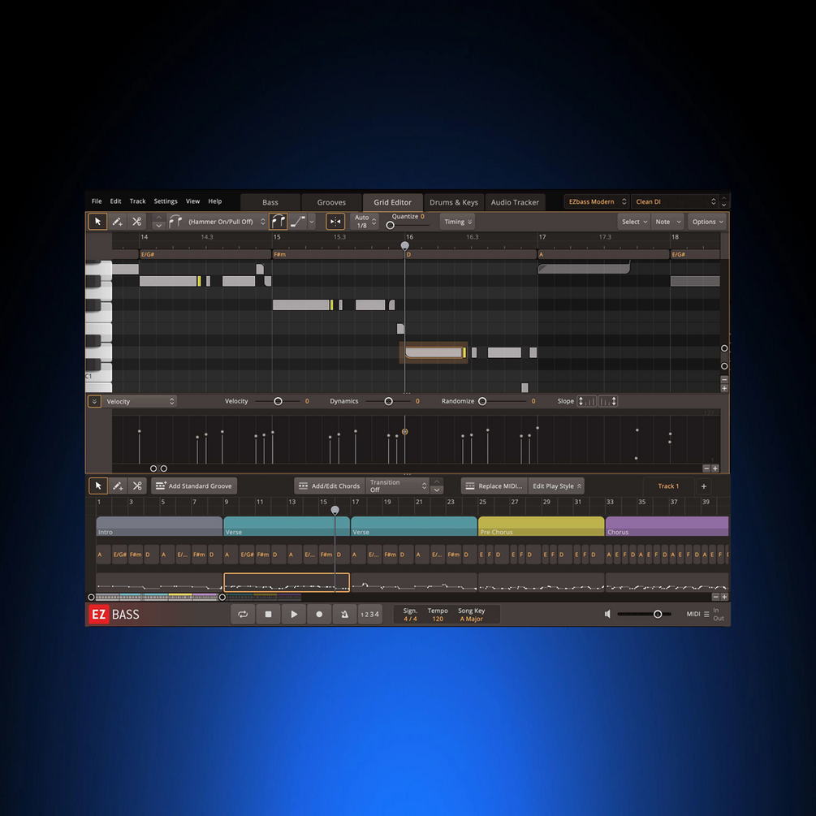Open the View menu

pyautogui.click(x=192, y=201)
